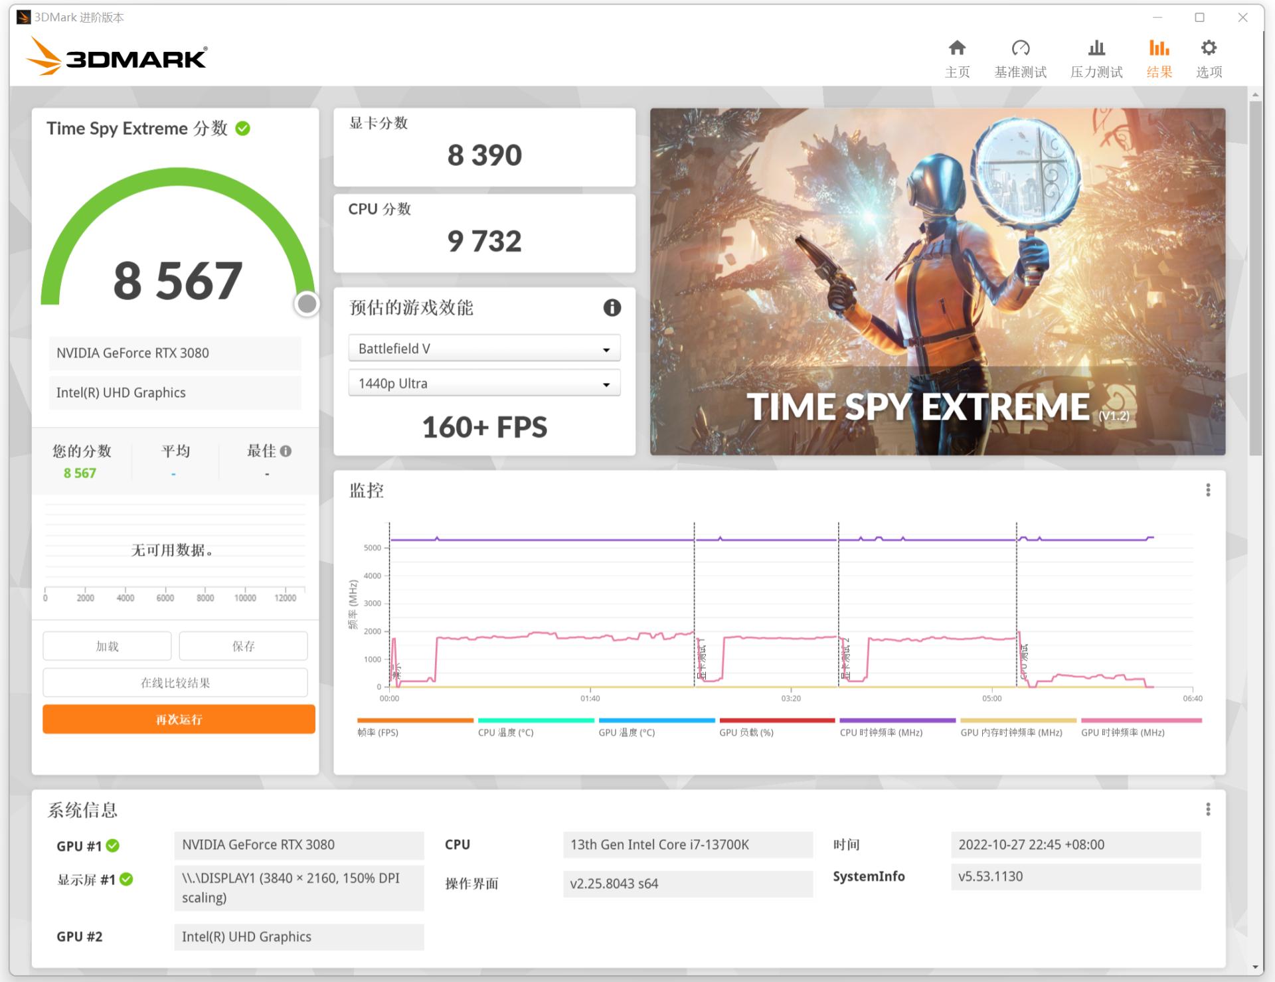Viewport: 1275px width, 982px height.
Task: Click the GPU #1 green check mark
Action: point(113,846)
